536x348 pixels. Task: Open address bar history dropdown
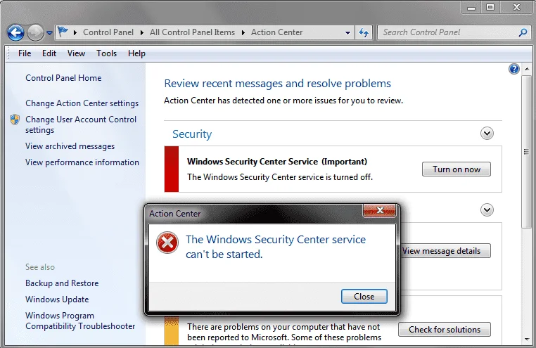pos(347,33)
